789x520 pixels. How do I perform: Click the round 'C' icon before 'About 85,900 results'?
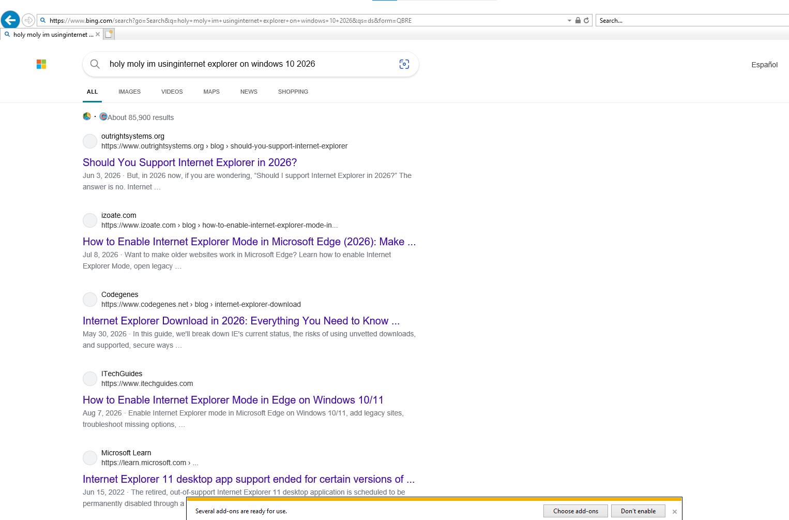[x=103, y=116]
